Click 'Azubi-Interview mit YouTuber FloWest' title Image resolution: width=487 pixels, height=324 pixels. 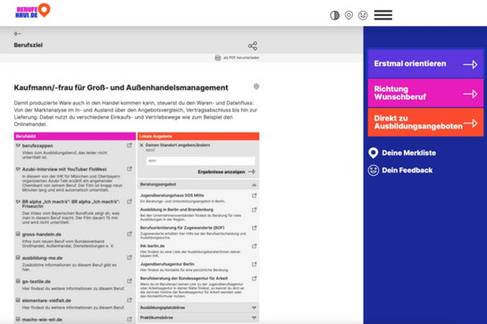click(64, 169)
